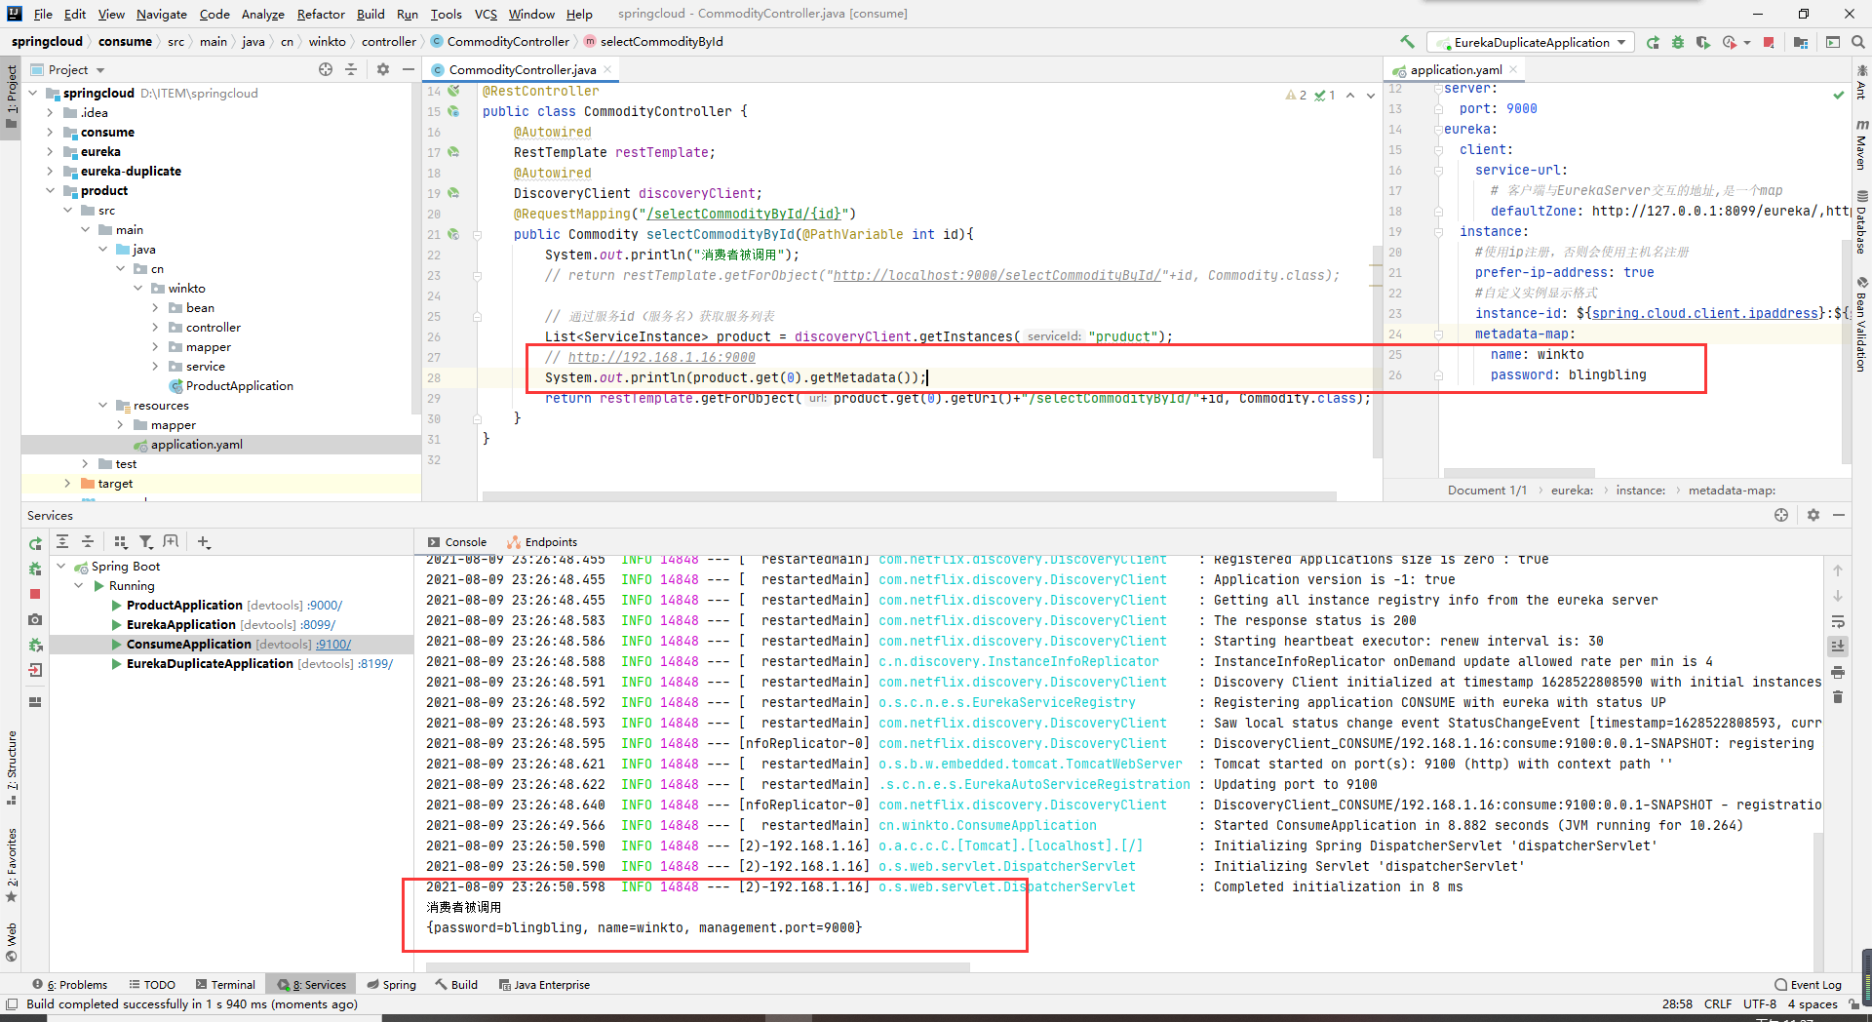Open the Terminal tool window tab
Image resolution: width=1872 pixels, height=1022 pixels.
click(x=225, y=984)
